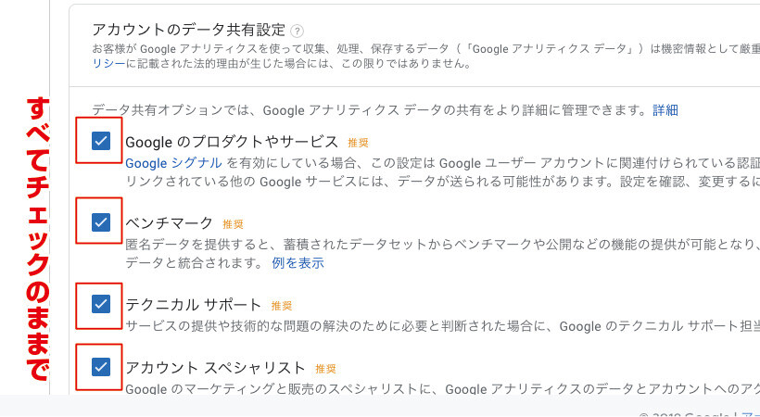This screenshot has width=760, height=417.
Task: Click the アカウントのデータ共有設定 heading
Action: point(189,30)
